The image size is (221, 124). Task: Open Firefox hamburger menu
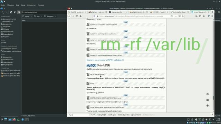click(x=212, y=16)
